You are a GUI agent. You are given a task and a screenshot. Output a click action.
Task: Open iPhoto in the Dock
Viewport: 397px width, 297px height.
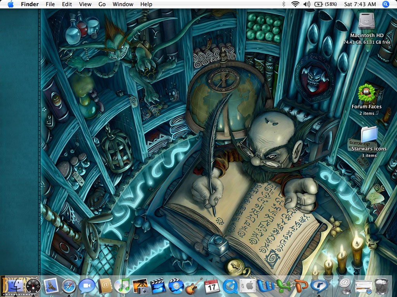coord(140,287)
